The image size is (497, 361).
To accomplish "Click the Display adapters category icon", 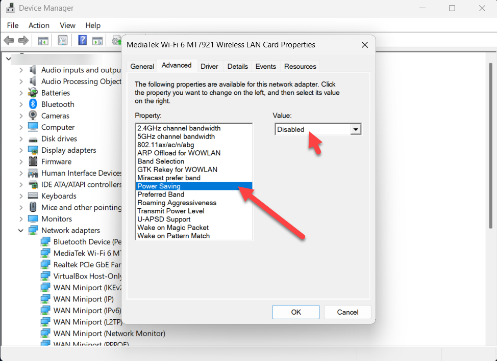I will point(33,150).
